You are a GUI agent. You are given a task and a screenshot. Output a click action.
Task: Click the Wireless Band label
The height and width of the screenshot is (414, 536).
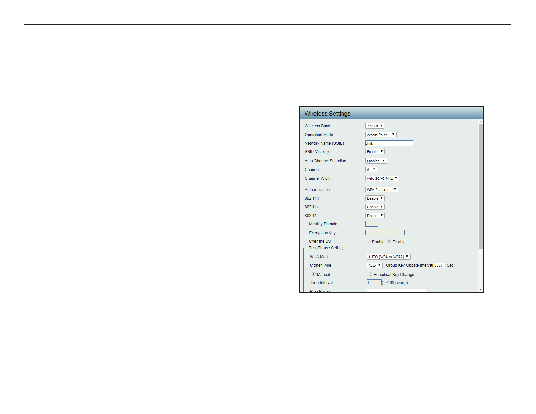point(317,126)
